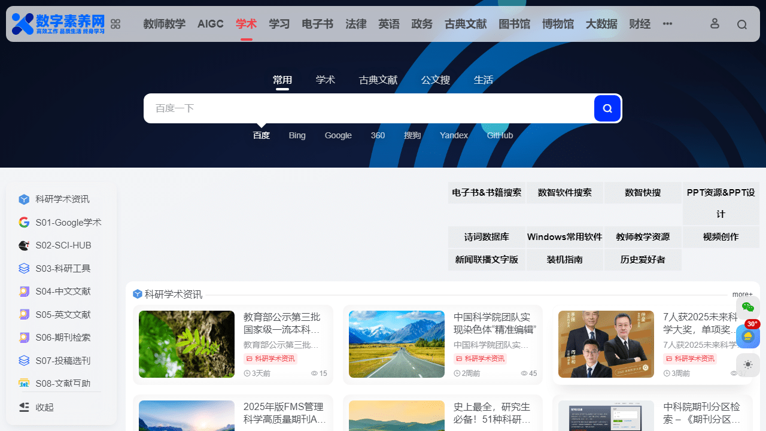Click the icon beside S04-中文文献
This screenshot has width=766, height=431.
pyautogui.click(x=24, y=292)
